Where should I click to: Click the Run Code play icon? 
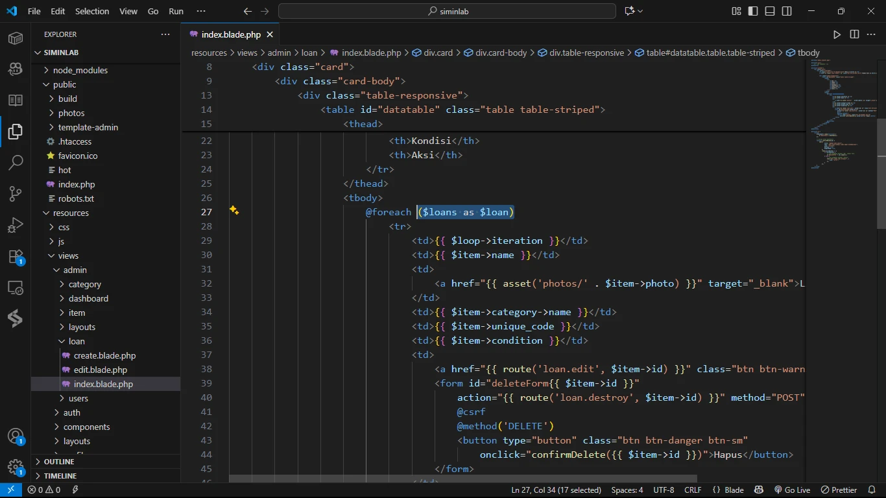[x=837, y=34]
